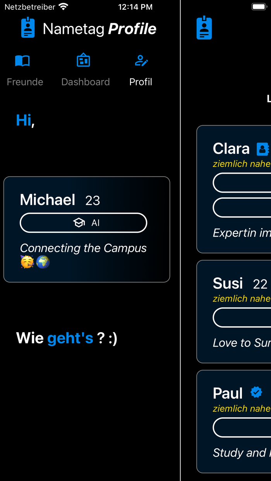Tap the globe emoji in Michael's bio

[43, 262]
